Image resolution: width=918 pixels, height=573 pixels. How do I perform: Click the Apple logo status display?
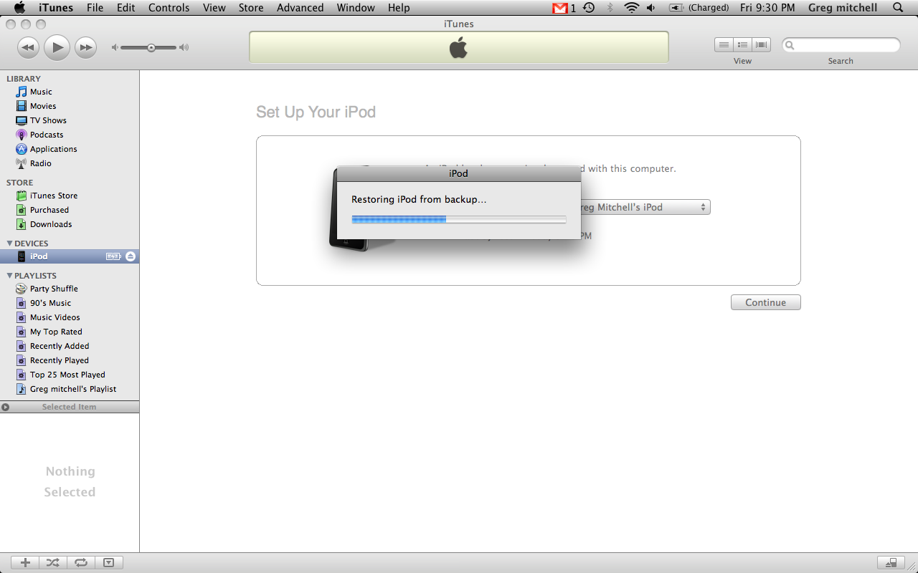(x=459, y=47)
